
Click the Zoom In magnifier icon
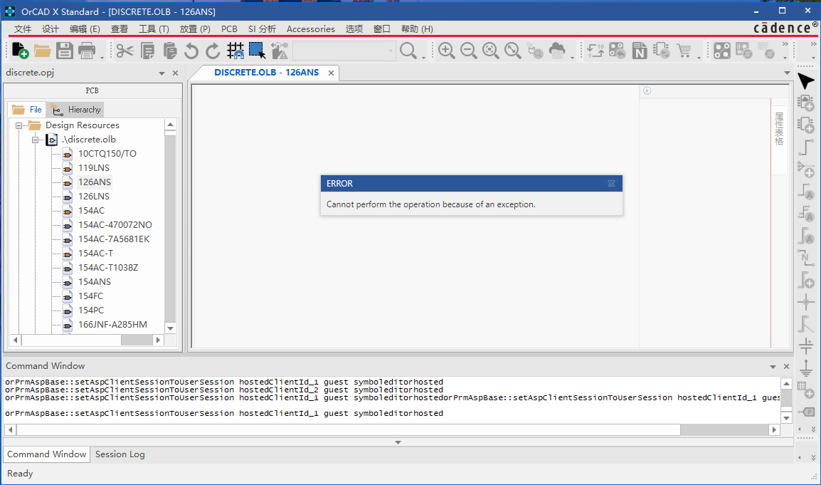click(446, 51)
